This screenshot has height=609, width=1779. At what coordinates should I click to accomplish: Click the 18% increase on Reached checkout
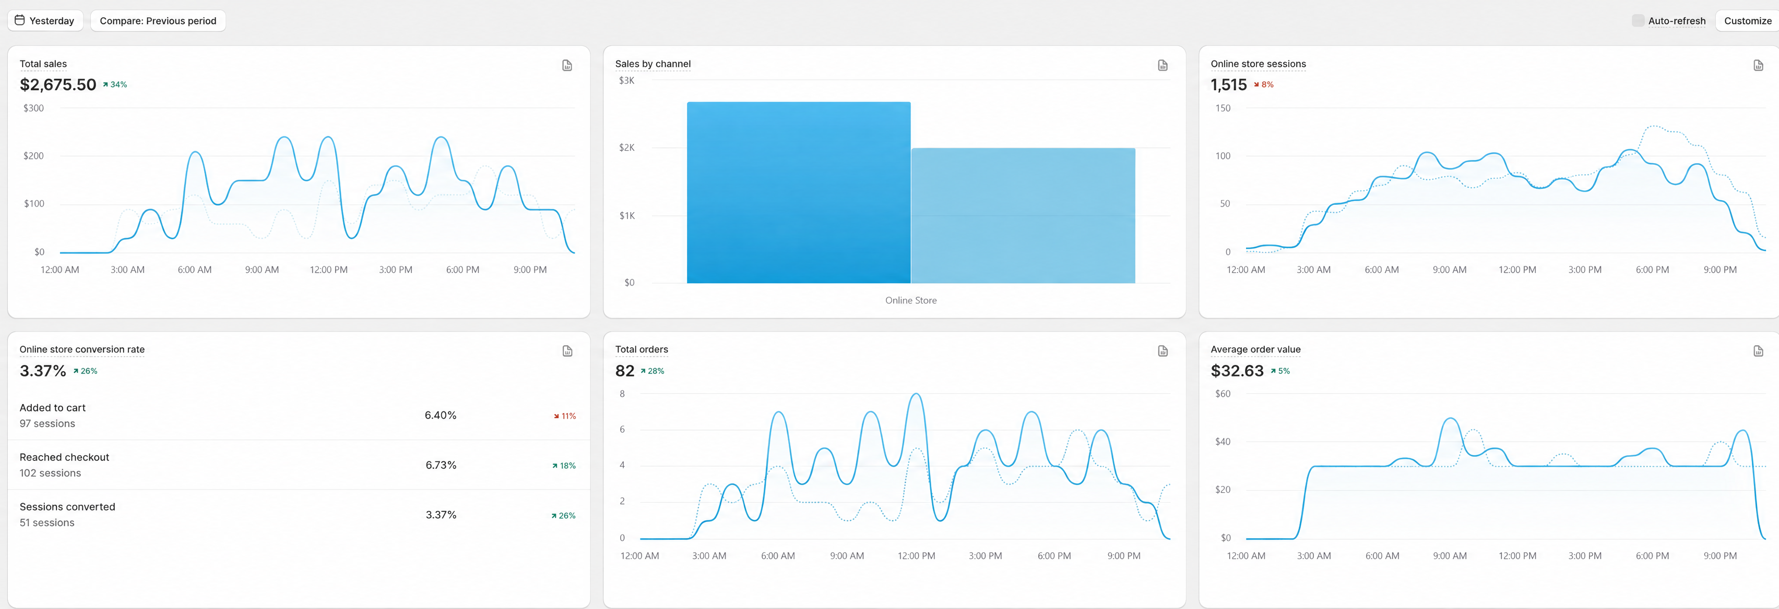pyautogui.click(x=564, y=466)
